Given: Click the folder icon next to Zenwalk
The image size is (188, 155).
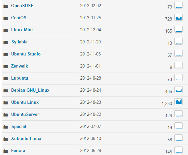Looking at the screenshot, I should tap(6, 67).
